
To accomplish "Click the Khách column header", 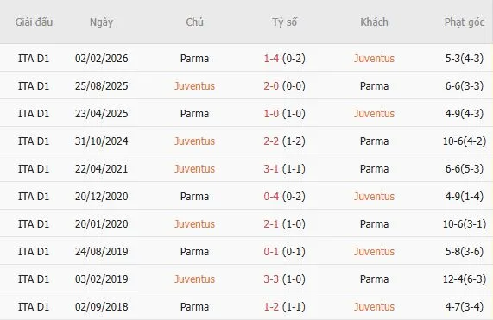I will (x=374, y=22).
